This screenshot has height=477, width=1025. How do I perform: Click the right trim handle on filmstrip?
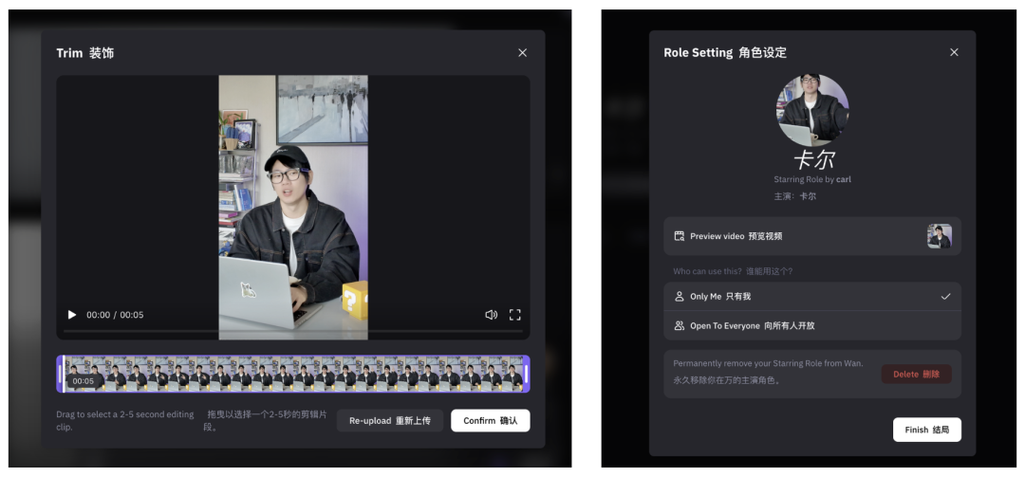pos(527,374)
